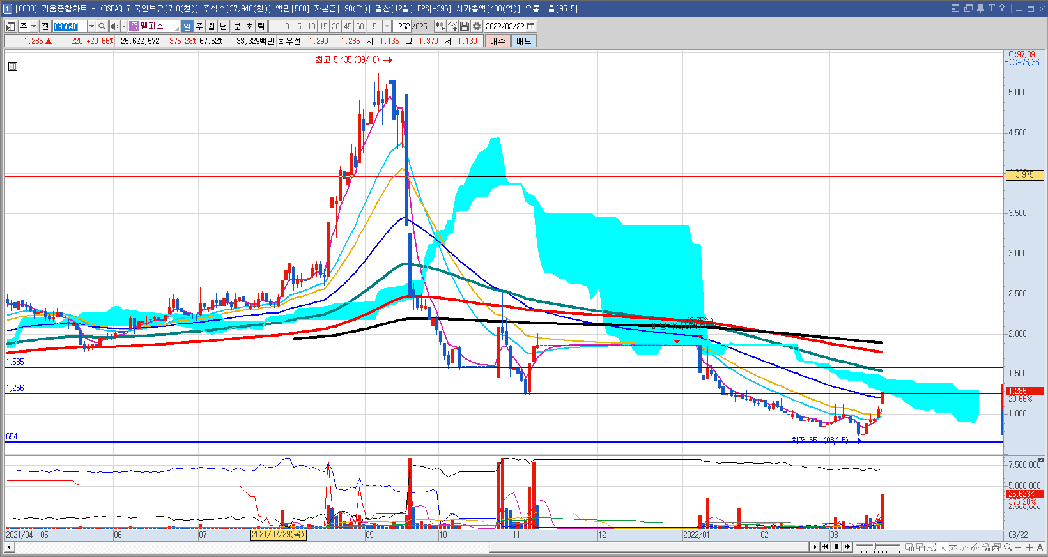The image size is (1048, 557).
Task: Select the 30 interval button
Action: [x=335, y=26]
